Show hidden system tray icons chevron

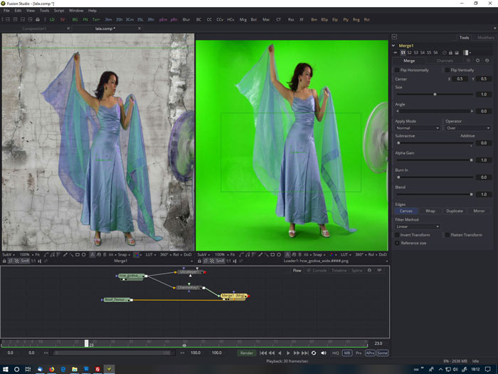tap(440, 369)
